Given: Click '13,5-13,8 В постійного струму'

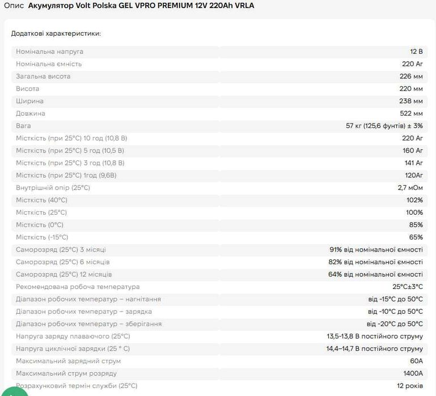Looking at the screenshot, I should 375,337.
